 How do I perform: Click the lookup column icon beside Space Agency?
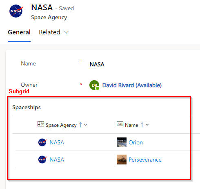click(x=41, y=124)
